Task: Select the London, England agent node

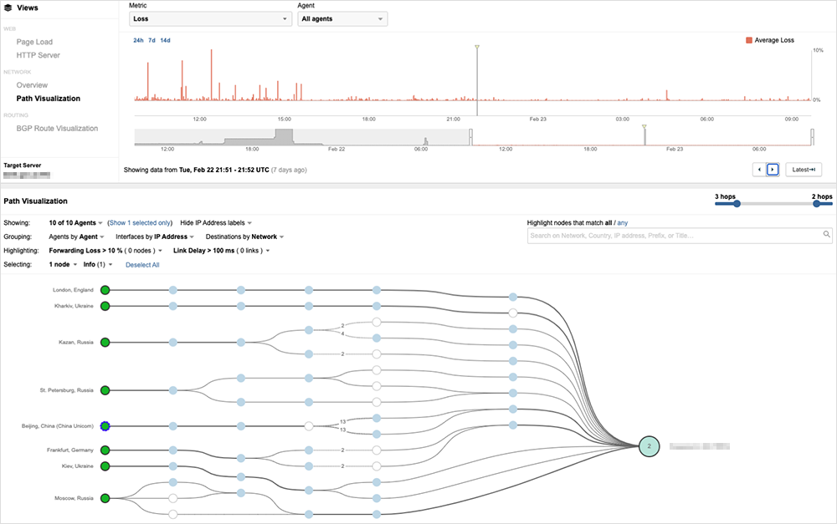Action: click(105, 290)
